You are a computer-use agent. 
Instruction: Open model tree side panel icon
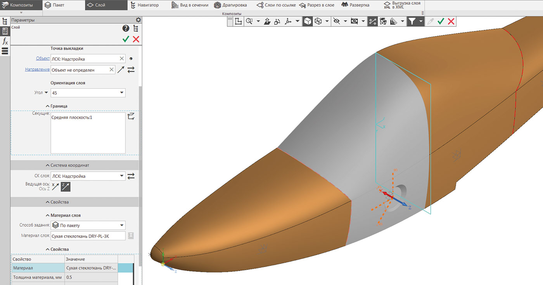pyautogui.click(x=5, y=21)
